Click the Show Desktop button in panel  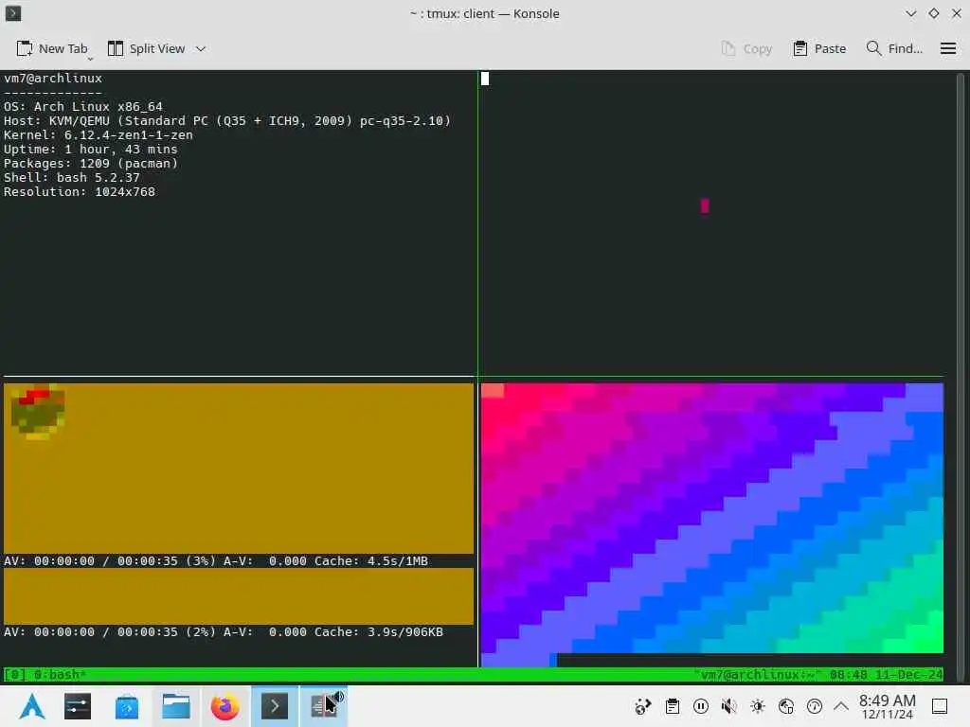pos(940,706)
